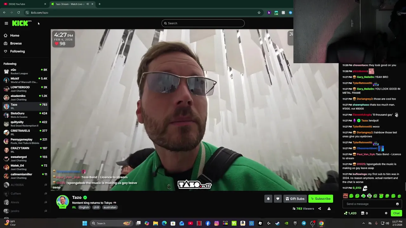Open the emoji picker in message box

click(x=397, y=204)
